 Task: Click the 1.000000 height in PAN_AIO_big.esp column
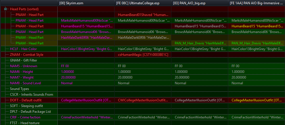[x=181, y=71]
